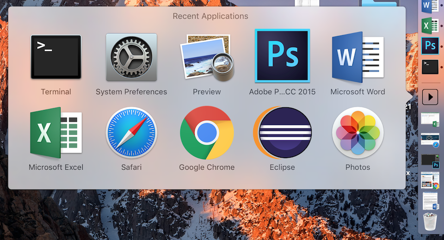The height and width of the screenshot is (240, 444).
Task: Click the "System Preferences" label text
Action: 131,92
